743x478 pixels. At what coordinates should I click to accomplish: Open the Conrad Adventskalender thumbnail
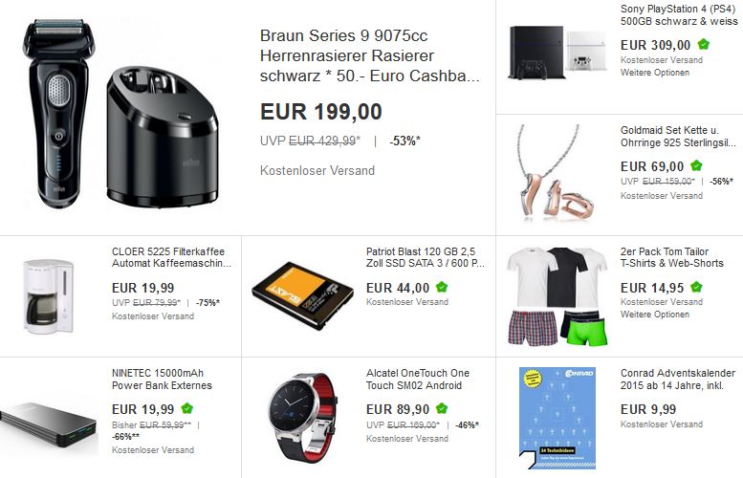(x=557, y=418)
